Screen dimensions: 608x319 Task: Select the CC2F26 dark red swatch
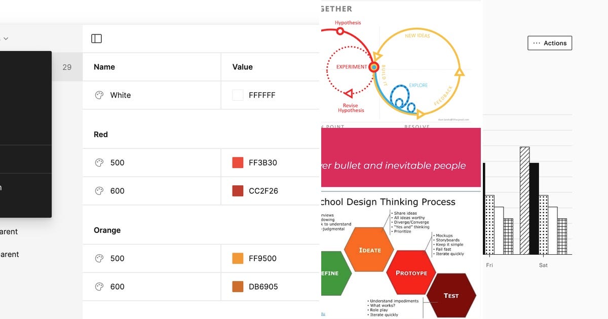click(x=238, y=191)
